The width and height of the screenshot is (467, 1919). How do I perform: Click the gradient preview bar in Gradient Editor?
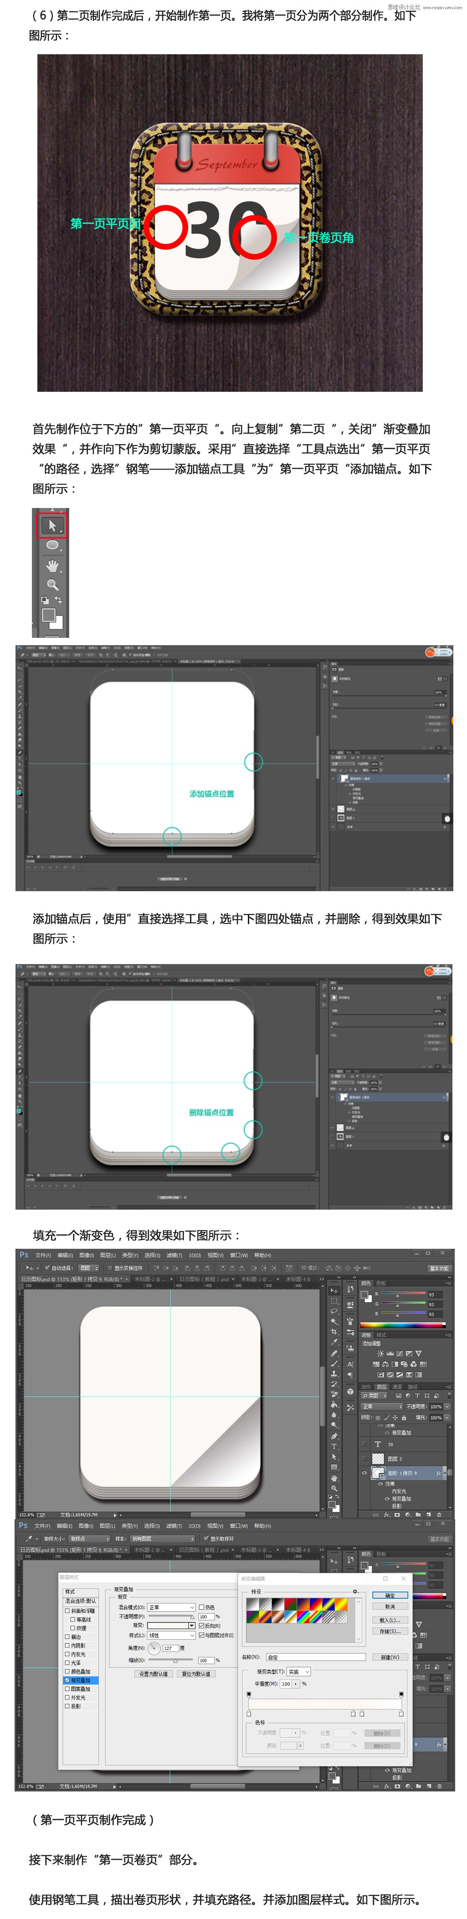click(325, 1704)
